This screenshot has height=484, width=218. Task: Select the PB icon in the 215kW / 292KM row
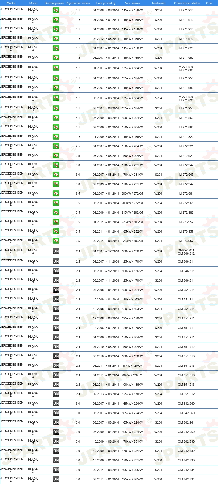pos(56,212)
